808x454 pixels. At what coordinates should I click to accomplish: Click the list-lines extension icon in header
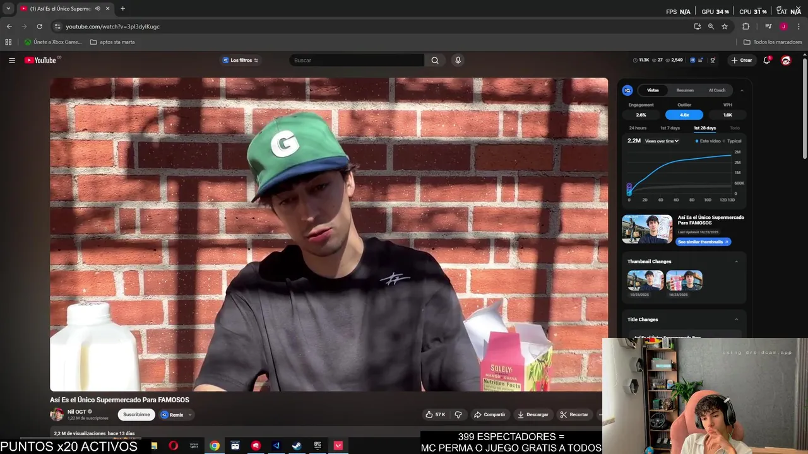point(701,61)
